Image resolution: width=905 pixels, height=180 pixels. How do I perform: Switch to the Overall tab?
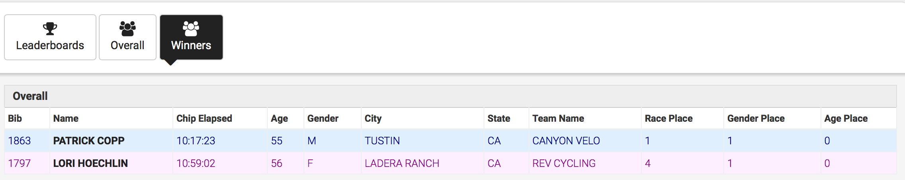(x=127, y=38)
